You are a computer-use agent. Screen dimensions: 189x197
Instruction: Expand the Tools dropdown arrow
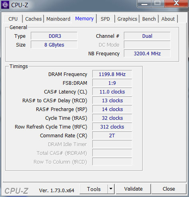111,189
